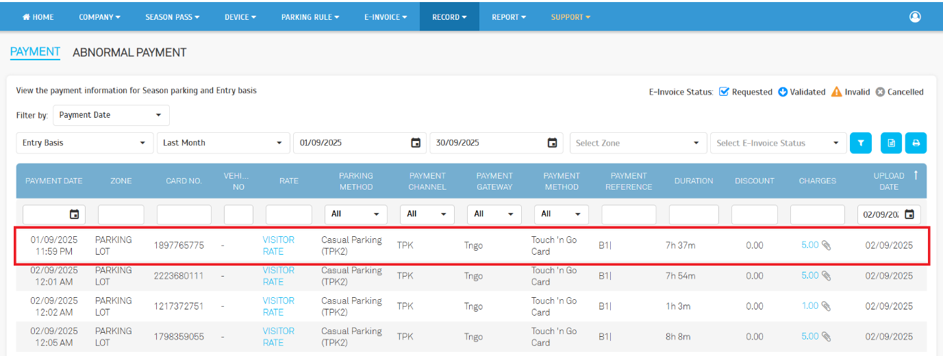
Task: Open the Report menu
Action: (x=508, y=17)
